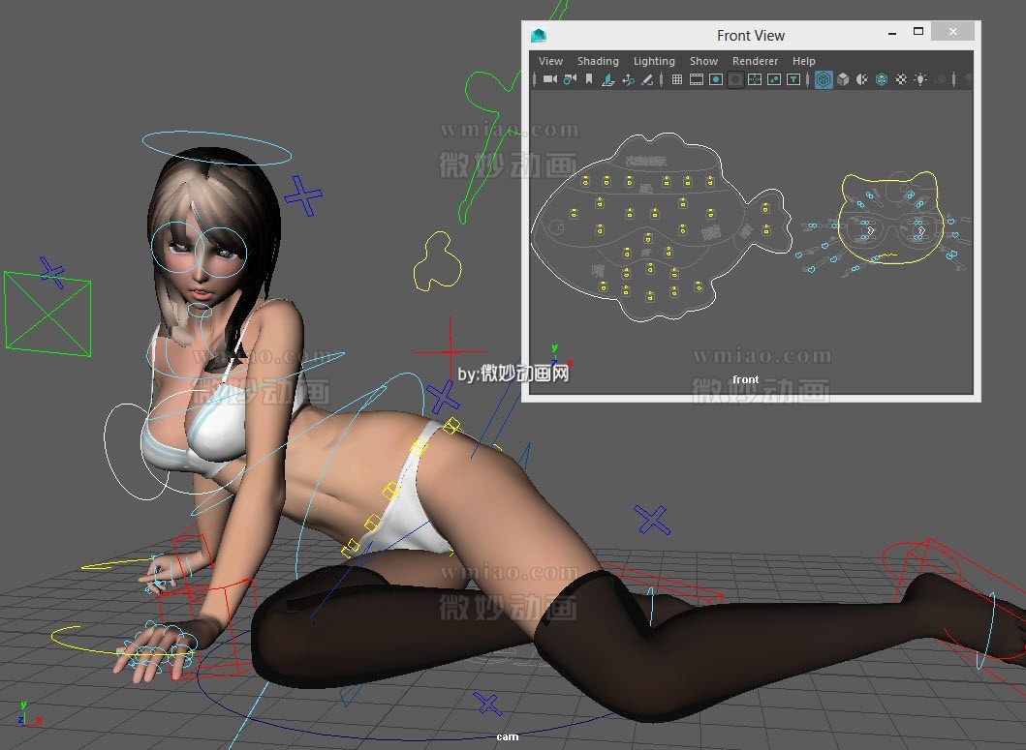This screenshot has width=1026, height=750.
Task: Click the wireframe shading icon
Action: pos(823,79)
